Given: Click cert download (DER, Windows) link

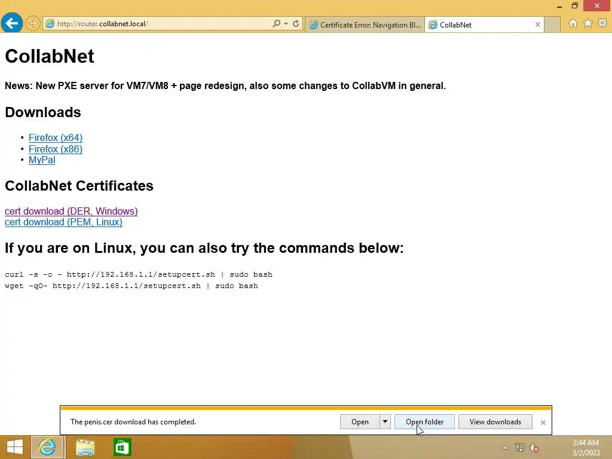Looking at the screenshot, I should [71, 211].
